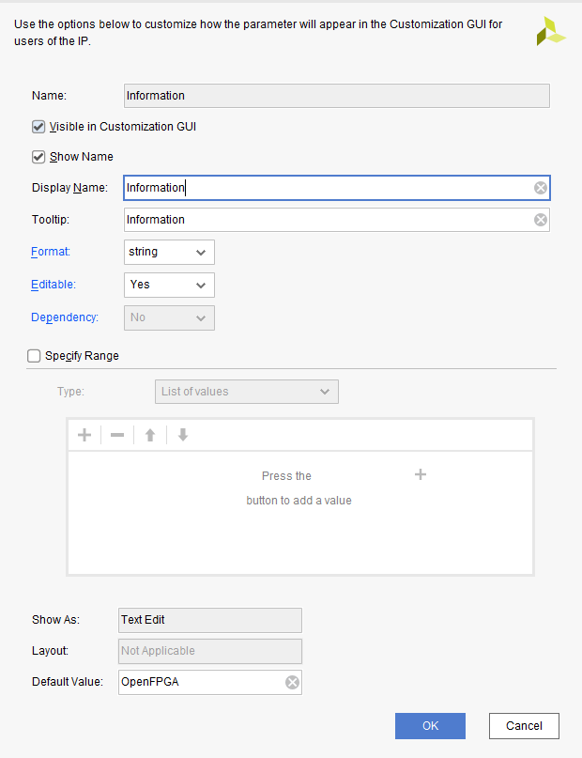The height and width of the screenshot is (758, 582).
Task: Click the Layout Not Applicable field
Action: (x=210, y=651)
